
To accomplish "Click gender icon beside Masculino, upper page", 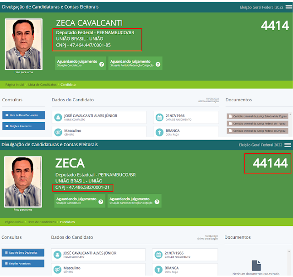I will (58, 132).
